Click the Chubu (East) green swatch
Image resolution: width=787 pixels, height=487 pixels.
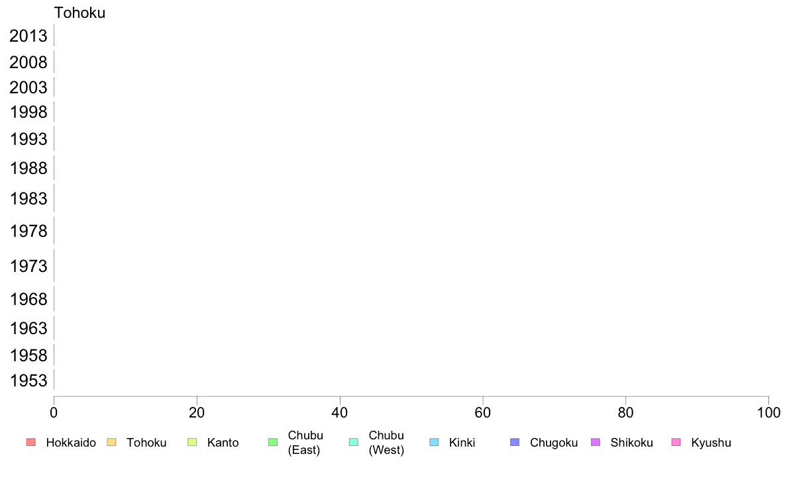(273, 442)
